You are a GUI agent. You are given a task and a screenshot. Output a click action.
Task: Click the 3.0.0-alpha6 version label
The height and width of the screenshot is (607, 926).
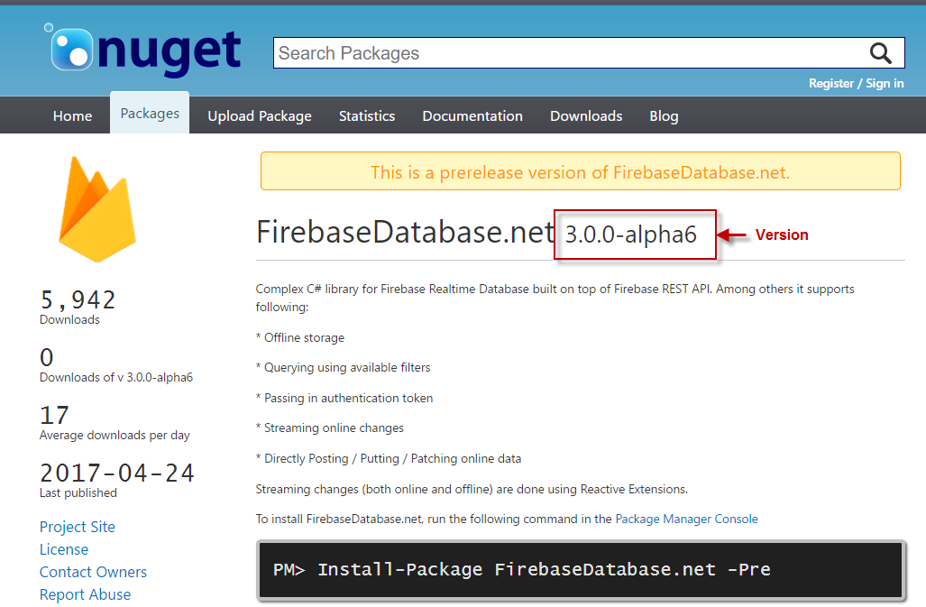[x=631, y=235]
